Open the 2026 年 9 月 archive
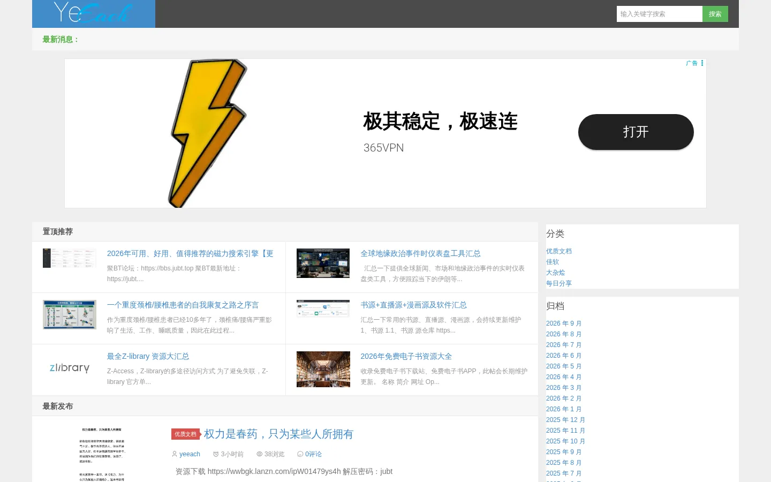Screen dimensions: 771x482 pyautogui.click(x=564, y=323)
